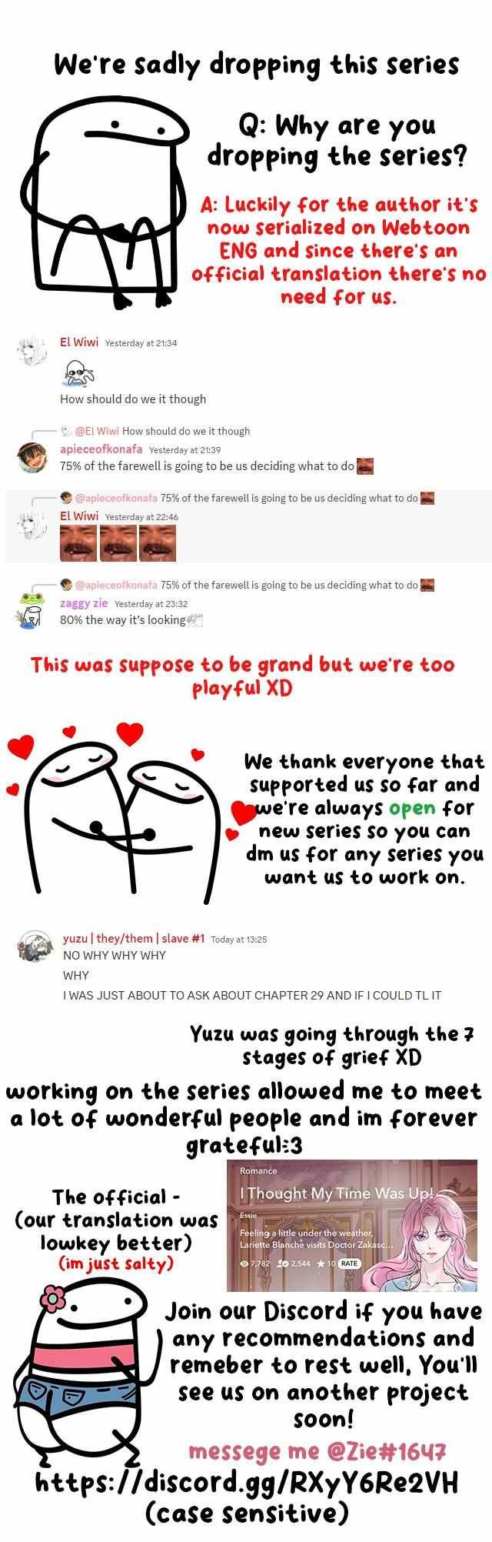This screenshot has height=1542, width=492.
Task: Click the yuzu | they/them | slave #1 username
Action: coord(134,939)
